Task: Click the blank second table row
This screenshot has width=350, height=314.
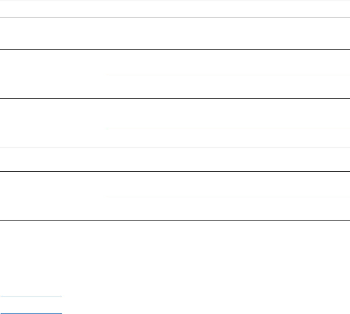Action: (x=175, y=34)
